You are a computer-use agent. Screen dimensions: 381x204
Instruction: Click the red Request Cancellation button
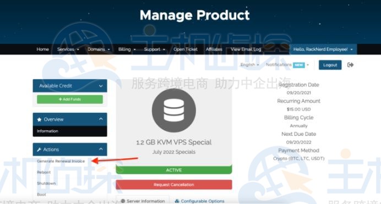pyautogui.click(x=174, y=185)
